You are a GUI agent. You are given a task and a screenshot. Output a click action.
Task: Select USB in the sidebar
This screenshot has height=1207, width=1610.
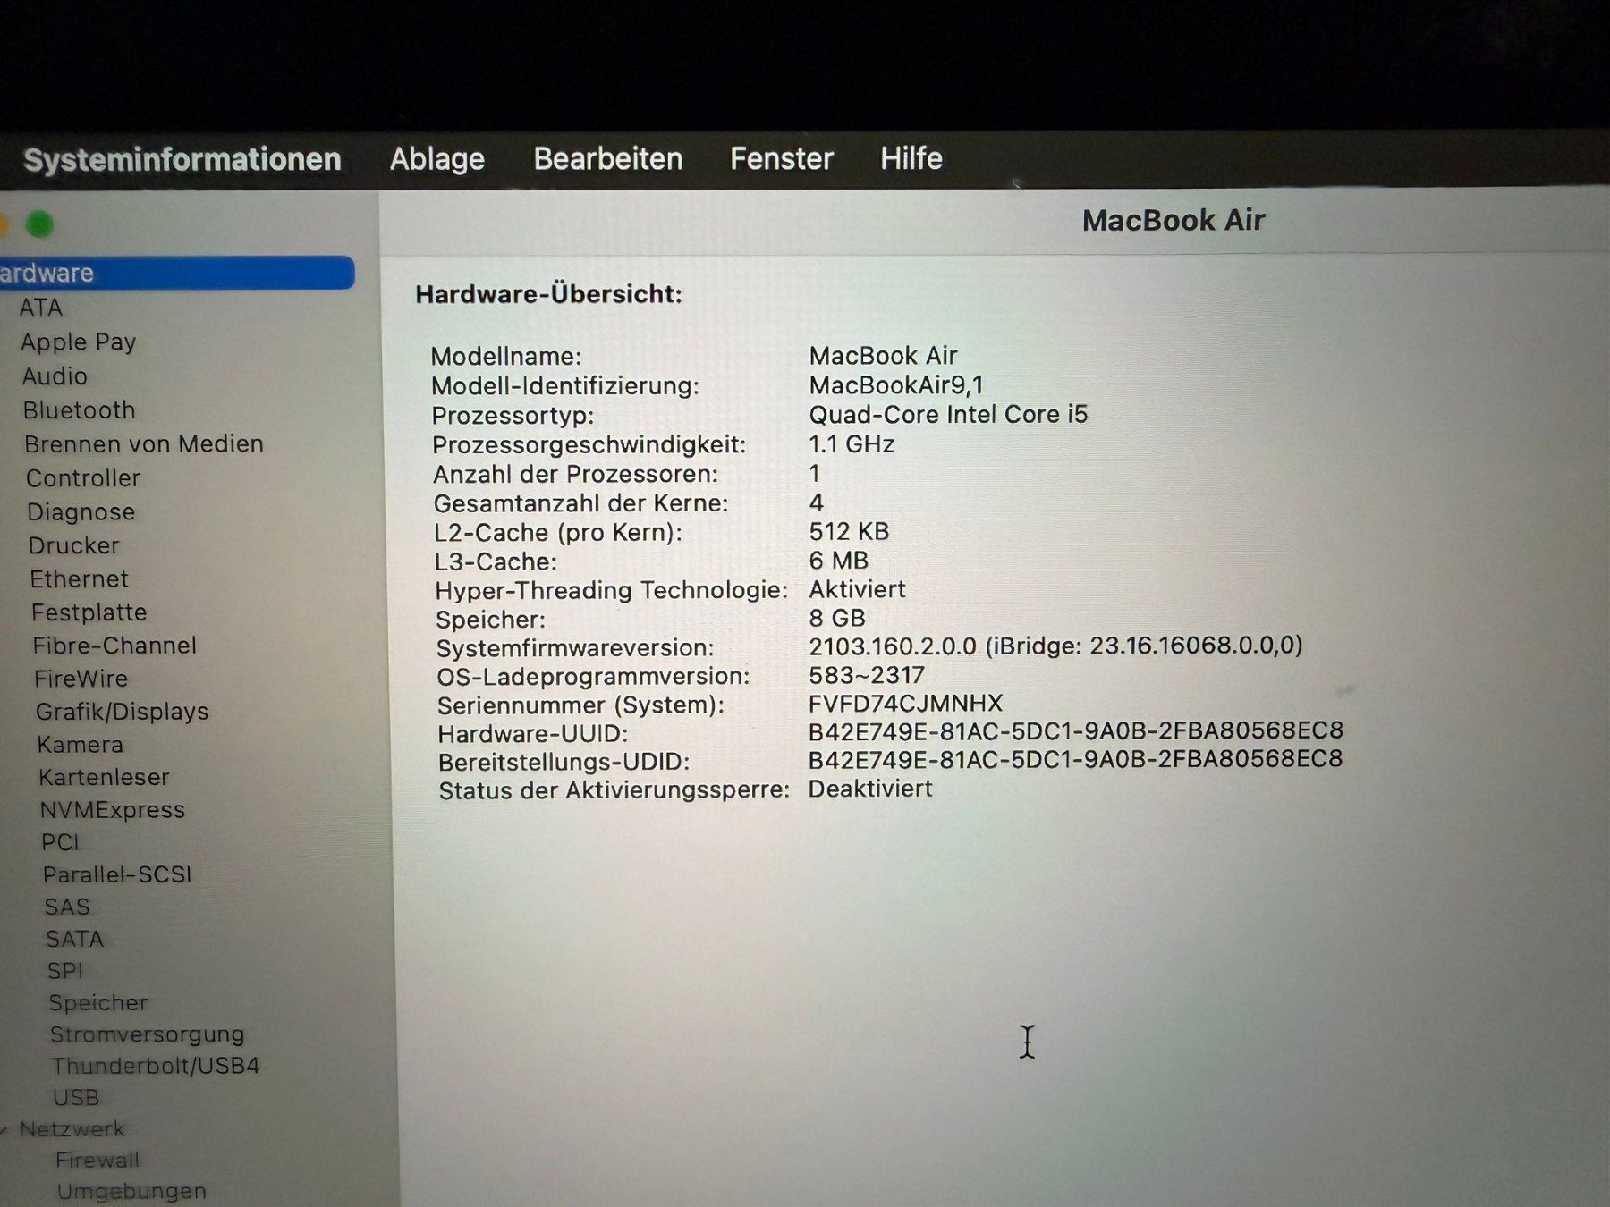coord(76,1097)
